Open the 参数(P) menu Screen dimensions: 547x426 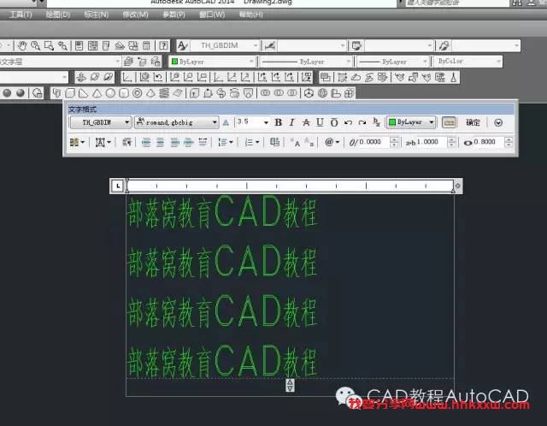(174, 15)
